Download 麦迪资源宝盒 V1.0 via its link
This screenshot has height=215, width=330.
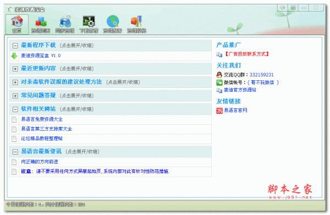[x=41, y=56]
